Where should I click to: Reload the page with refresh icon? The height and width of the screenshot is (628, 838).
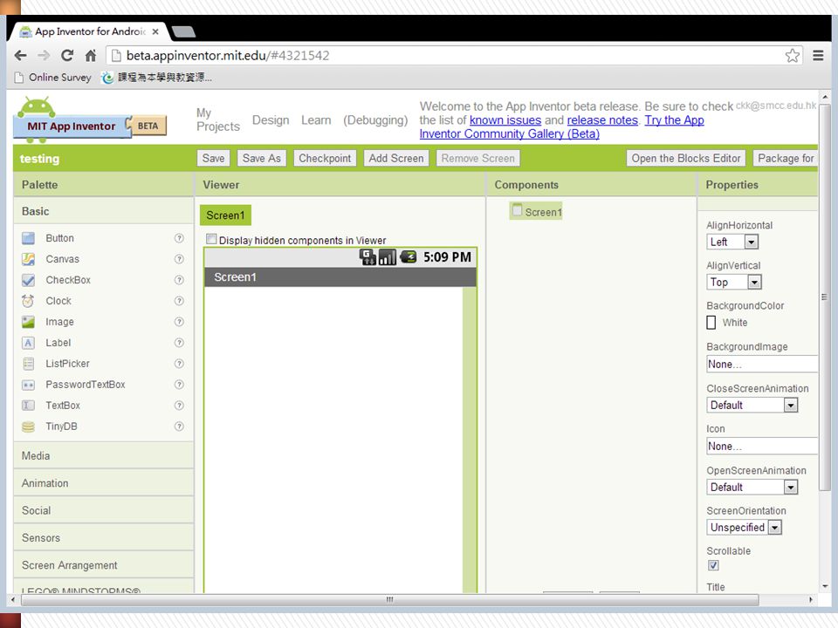(x=67, y=56)
